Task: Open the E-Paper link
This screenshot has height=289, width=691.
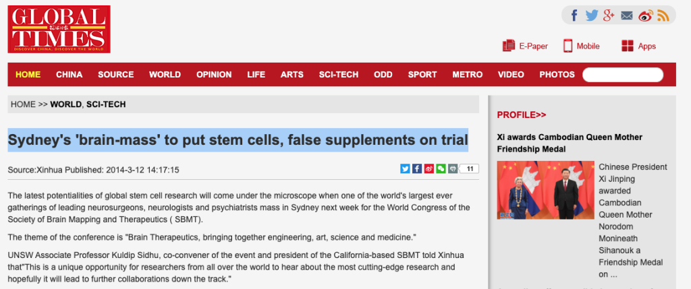Action: [x=525, y=46]
